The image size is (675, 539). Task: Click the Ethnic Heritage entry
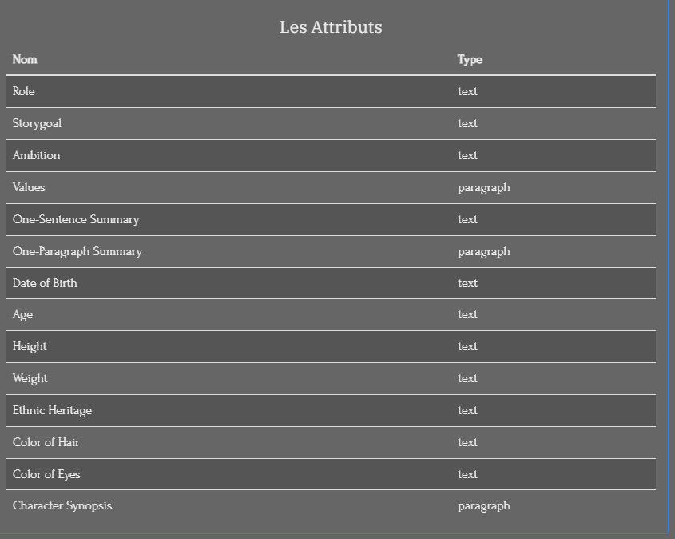click(331, 410)
